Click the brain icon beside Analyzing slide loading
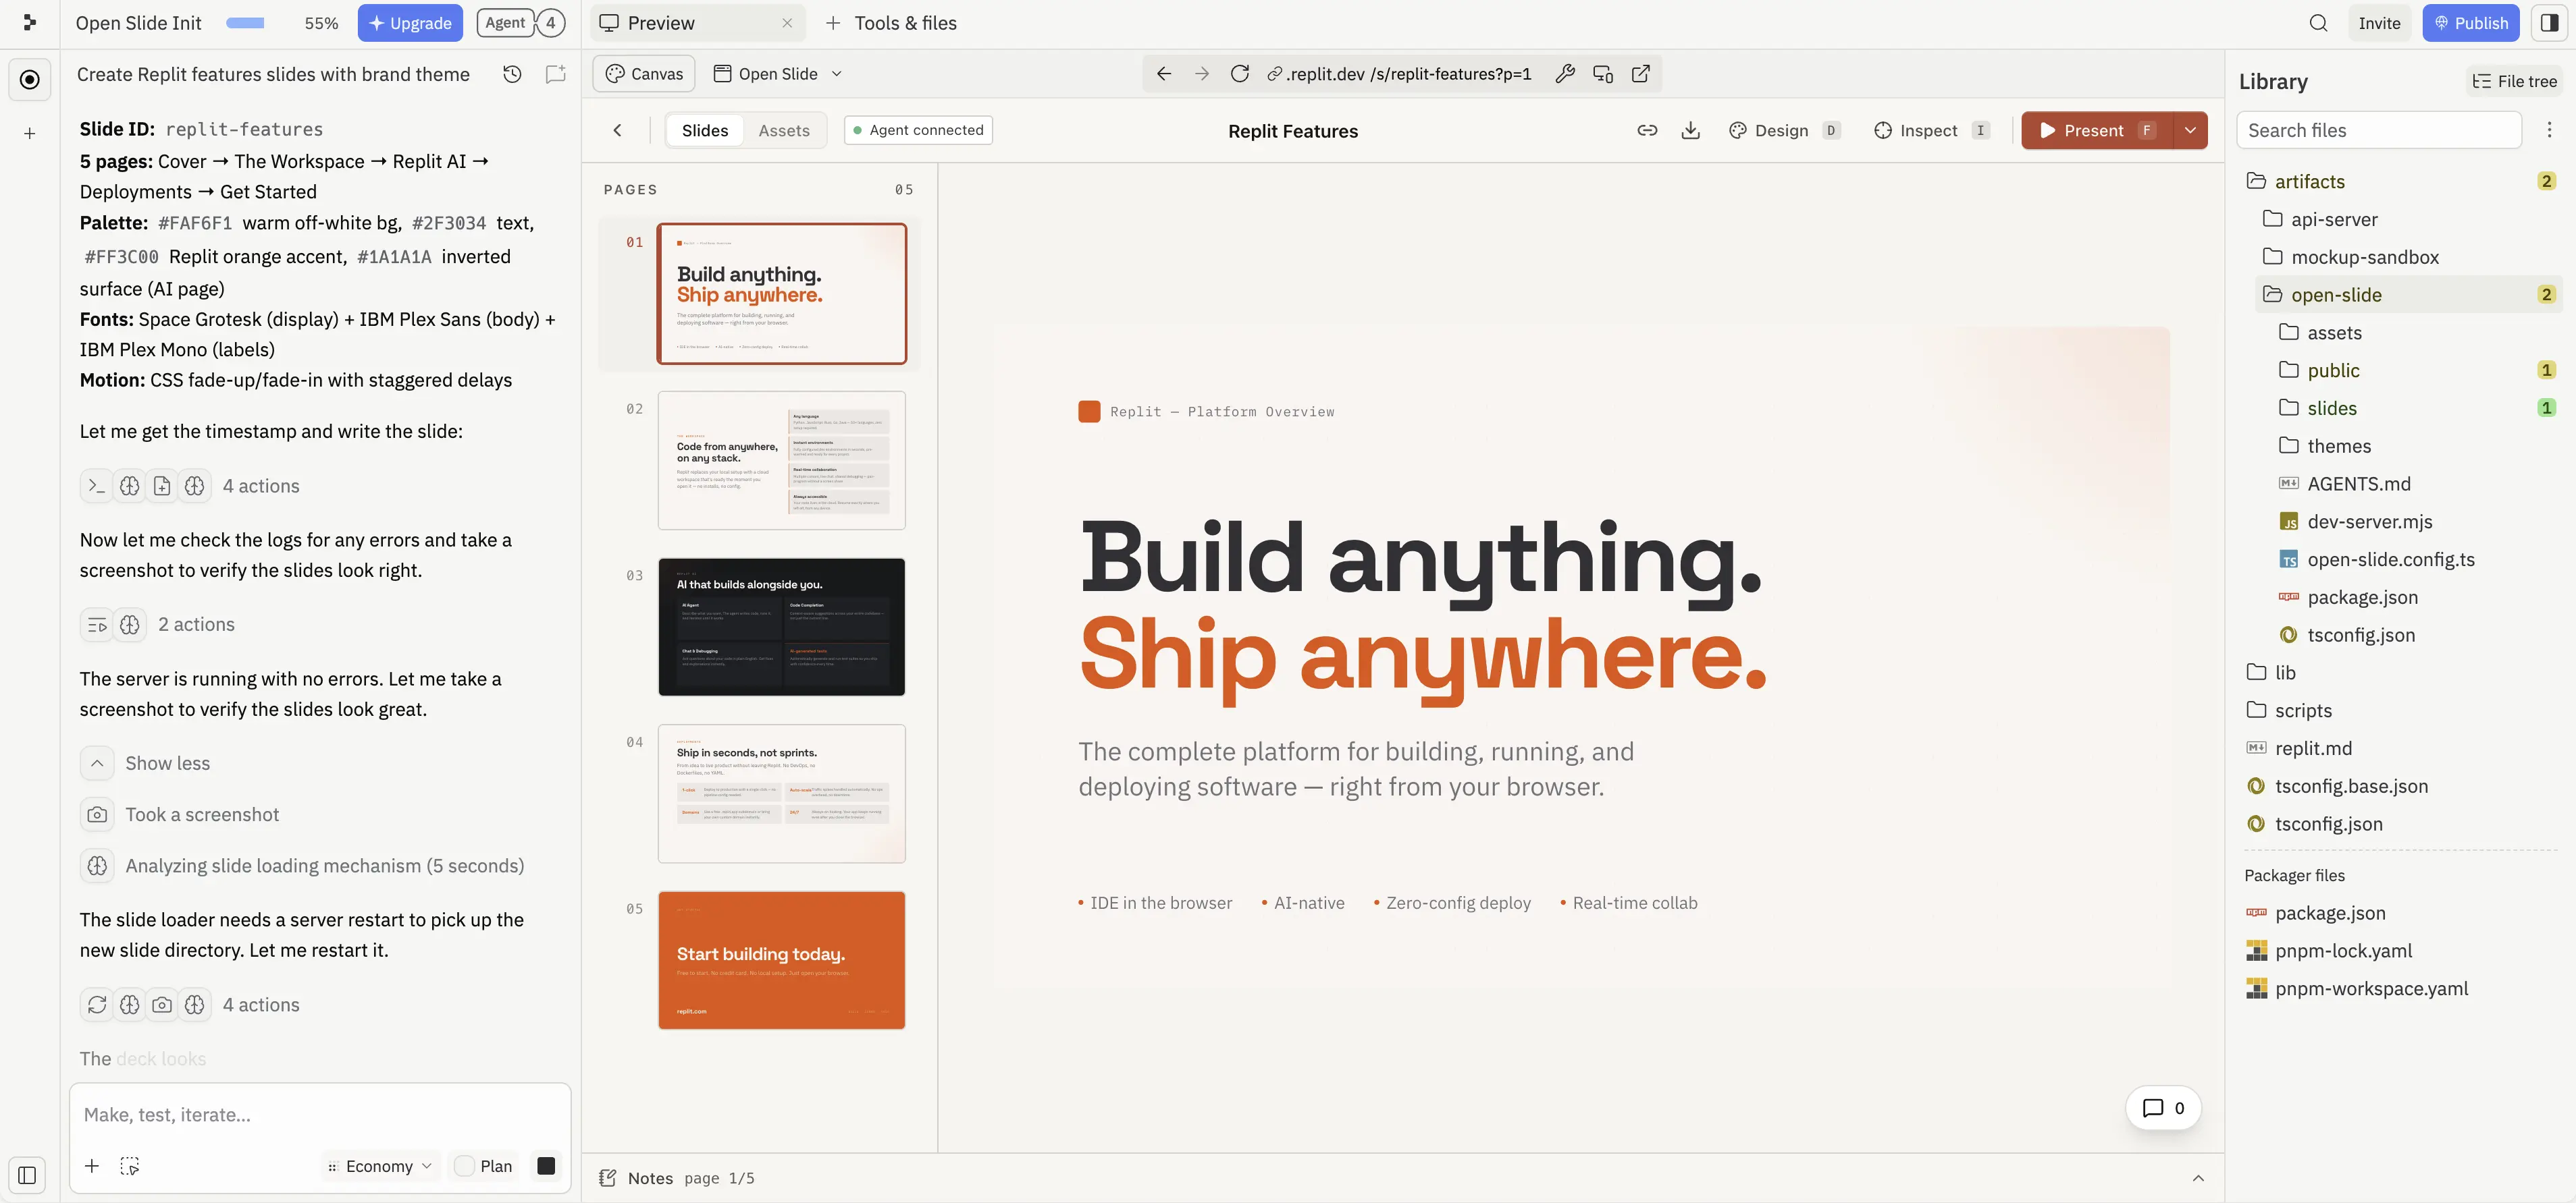Image resolution: width=2576 pixels, height=1203 pixels. click(97, 865)
